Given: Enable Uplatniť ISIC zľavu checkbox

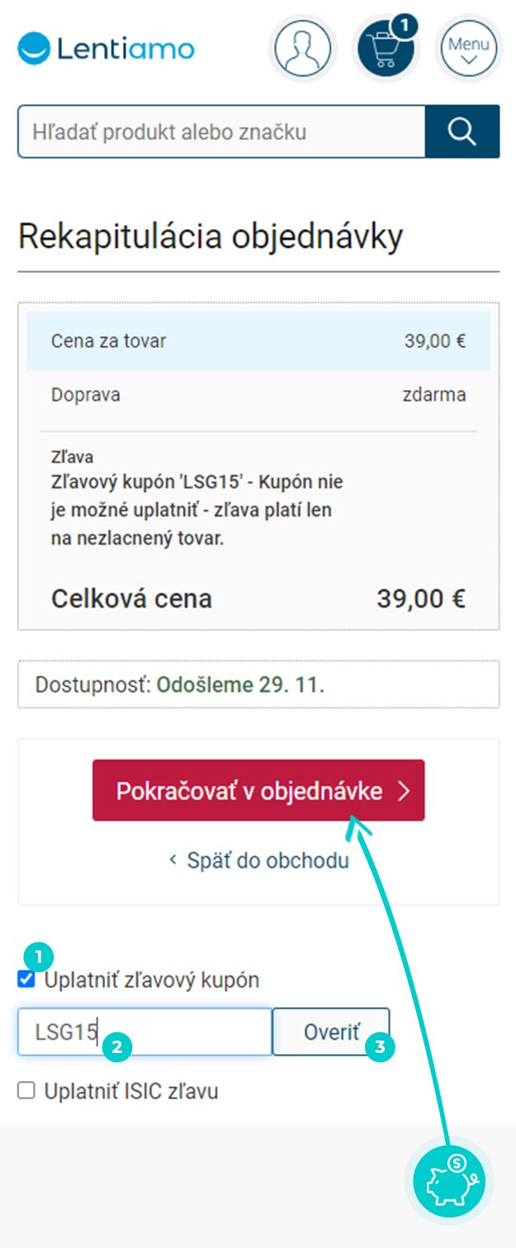Looking at the screenshot, I should click(26, 1091).
